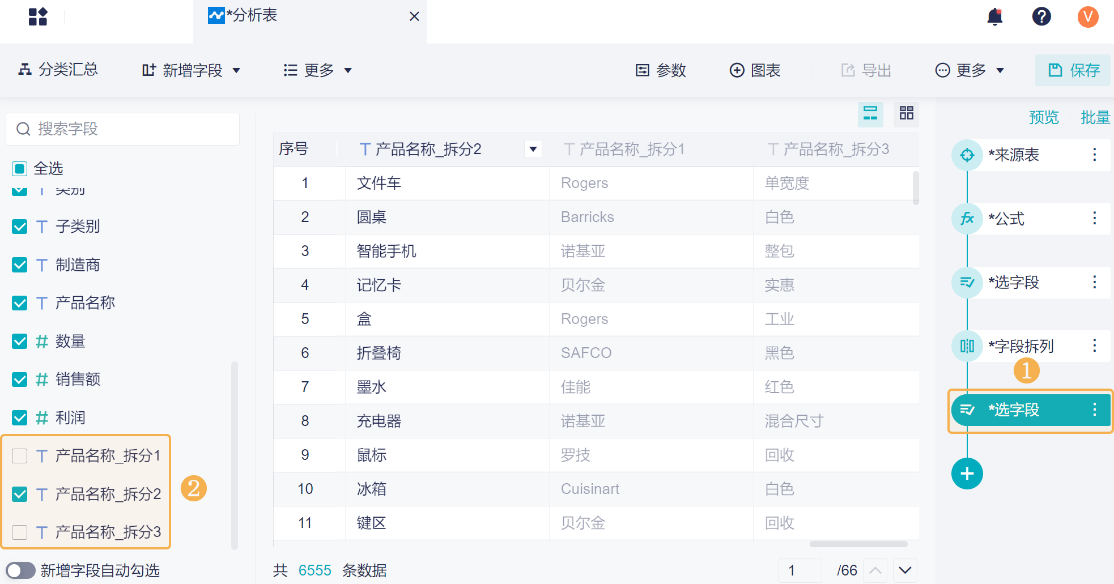1114x584 pixels.
Task: Uncheck the 销售额 field checkbox
Action: [x=20, y=380]
